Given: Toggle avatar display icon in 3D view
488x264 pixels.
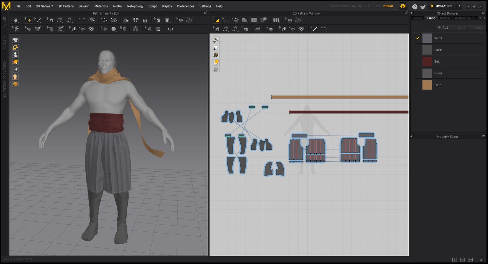Looking at the screenshot, I should [15, 55].
